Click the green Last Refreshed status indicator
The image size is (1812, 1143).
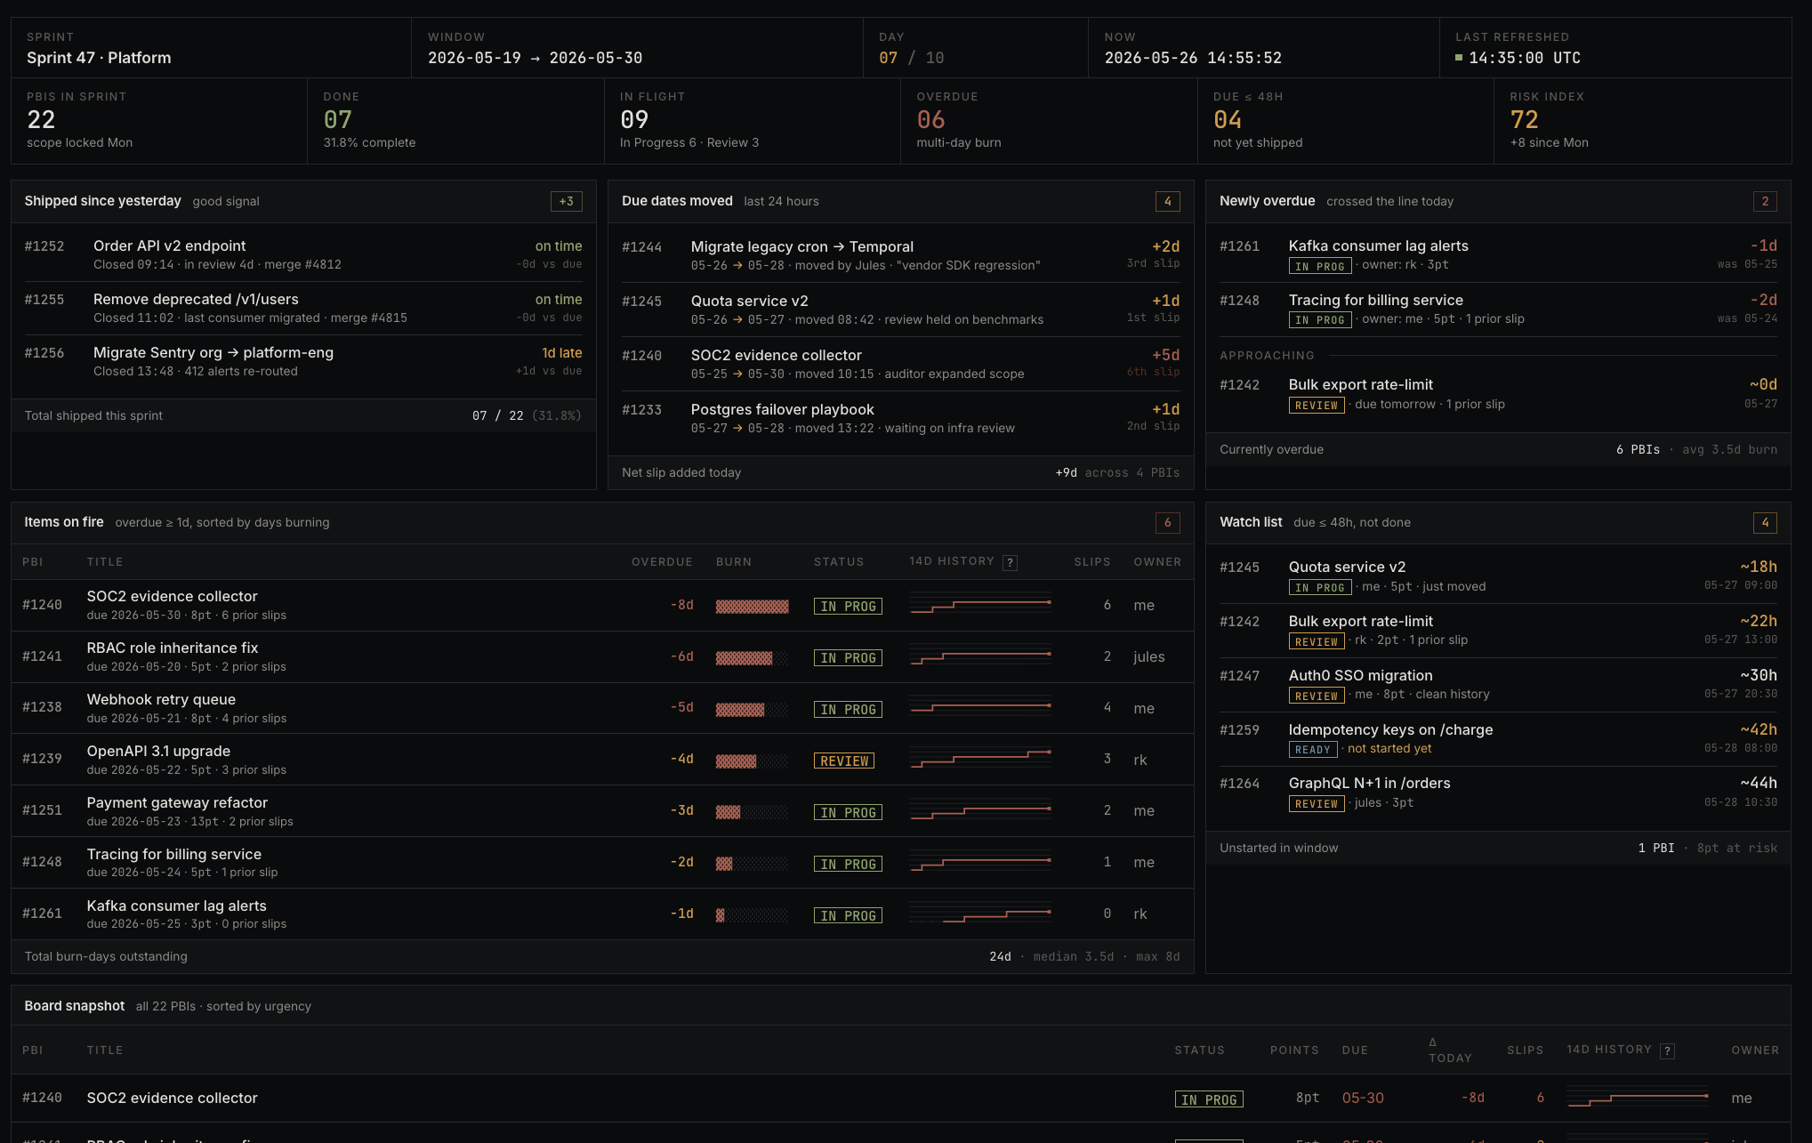click(x=1459, y=58)
